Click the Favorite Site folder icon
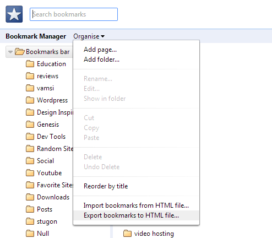 (30, 185)
